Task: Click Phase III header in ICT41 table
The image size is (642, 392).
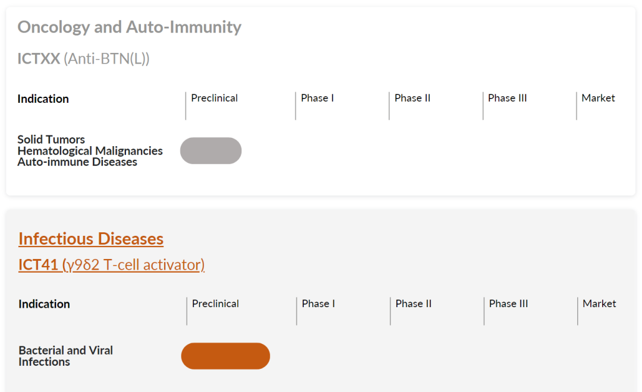Action: (508, 304)
